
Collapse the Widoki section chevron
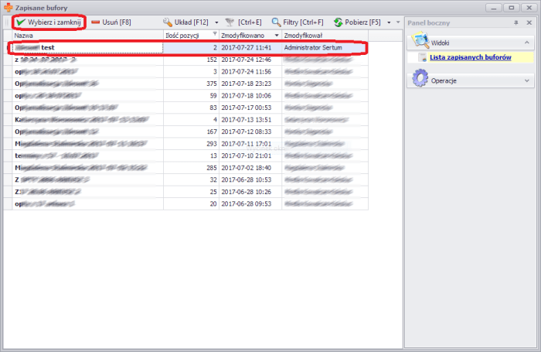(528, 43)
